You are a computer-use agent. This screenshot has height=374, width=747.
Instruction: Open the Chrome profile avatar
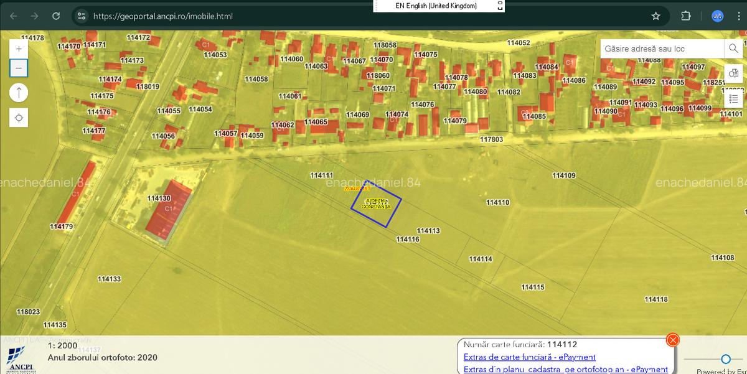click(x=717, y=16)
